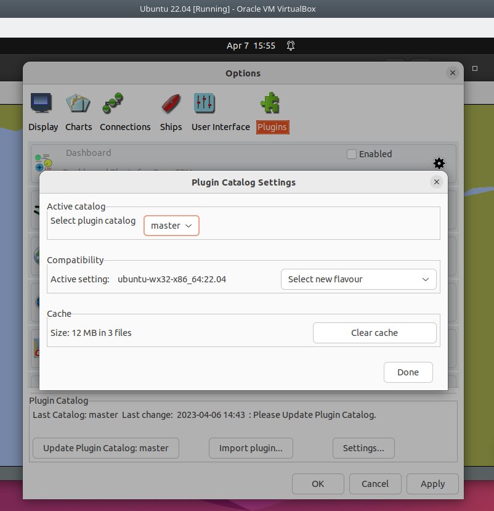The width and height of the screenshot is (494, 511).
Task: Click Done in Plugin Catalog Settings
Action: click(408, 372)
